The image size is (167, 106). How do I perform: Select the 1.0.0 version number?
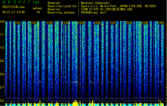point(36,2)
